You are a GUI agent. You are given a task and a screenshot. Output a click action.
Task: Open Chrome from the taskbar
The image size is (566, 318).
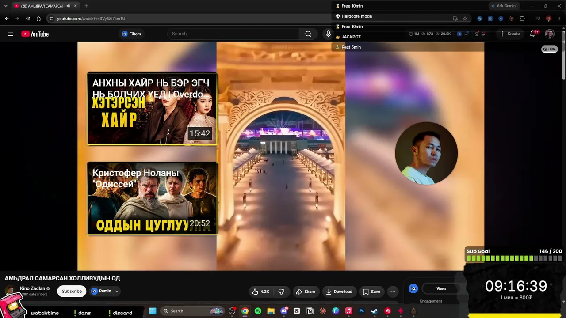pos(245,311)
